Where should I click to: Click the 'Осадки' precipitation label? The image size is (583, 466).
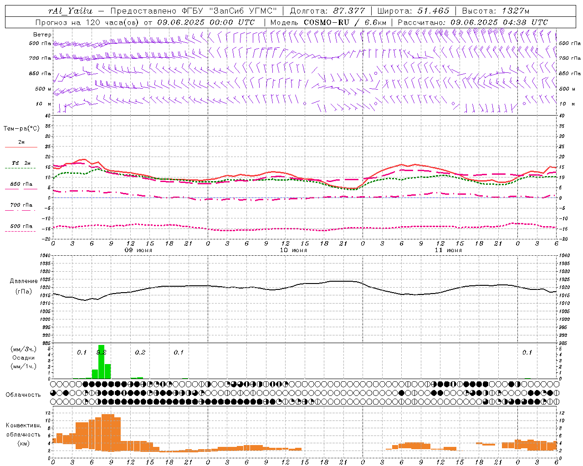click(x=23, y=358)
